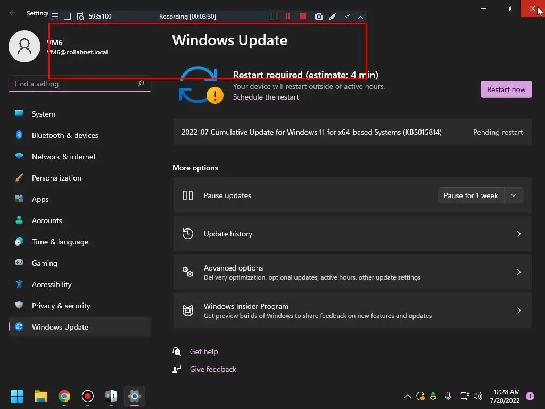545x409 pixels.
Task: Select Windows Update in sidebar
Action: (80, 327)
